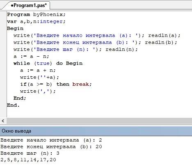Click 'Begin' line below var declaration
Viewport: 192px width, 165px height.
[15, 28]
